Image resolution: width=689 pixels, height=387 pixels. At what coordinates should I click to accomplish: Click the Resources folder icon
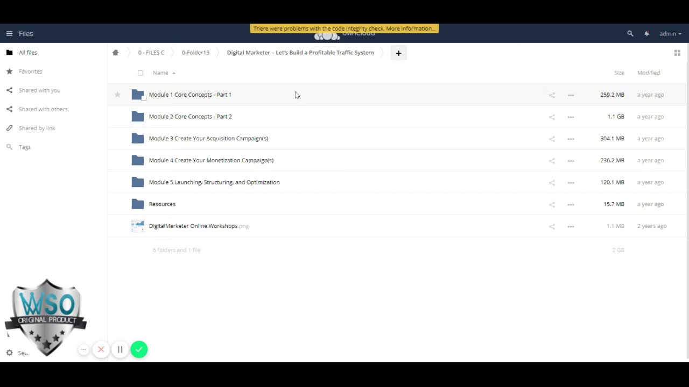138,204
